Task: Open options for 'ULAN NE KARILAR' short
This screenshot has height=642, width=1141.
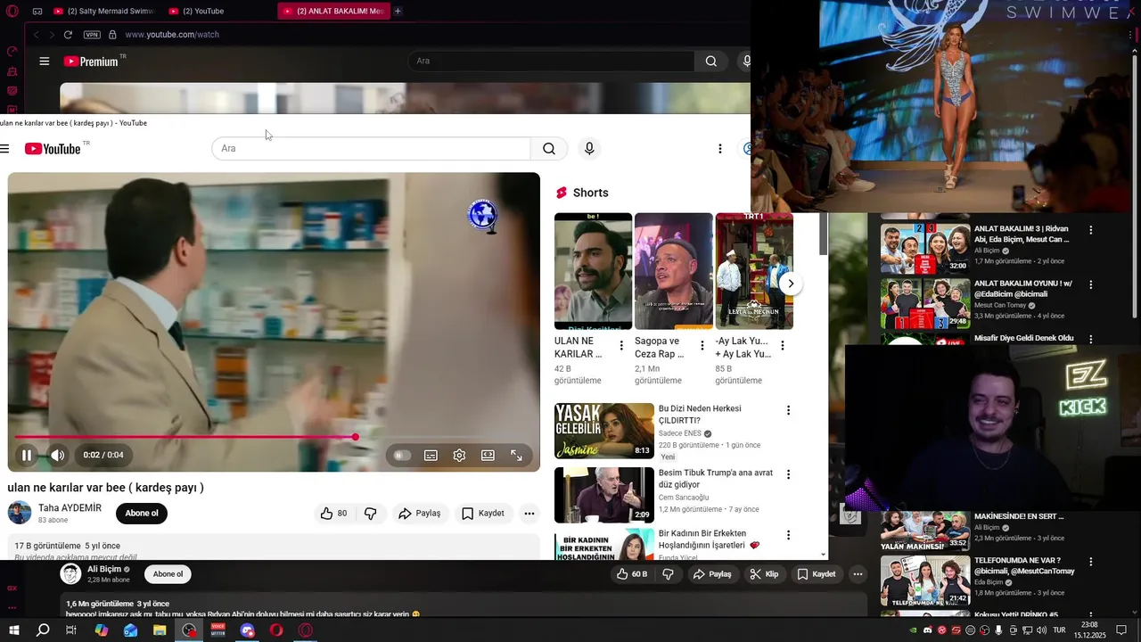Action: pos(621,346)
